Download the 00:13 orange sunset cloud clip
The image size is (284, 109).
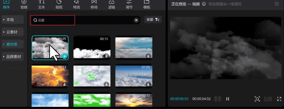click(x=65, y=84)
